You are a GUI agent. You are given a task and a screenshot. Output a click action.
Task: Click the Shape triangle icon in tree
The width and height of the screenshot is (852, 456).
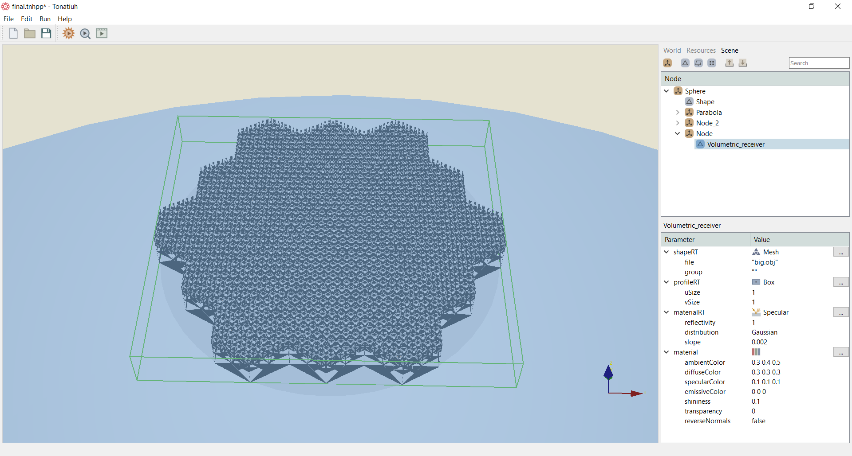pyautogui.click(x=689, y=101)
